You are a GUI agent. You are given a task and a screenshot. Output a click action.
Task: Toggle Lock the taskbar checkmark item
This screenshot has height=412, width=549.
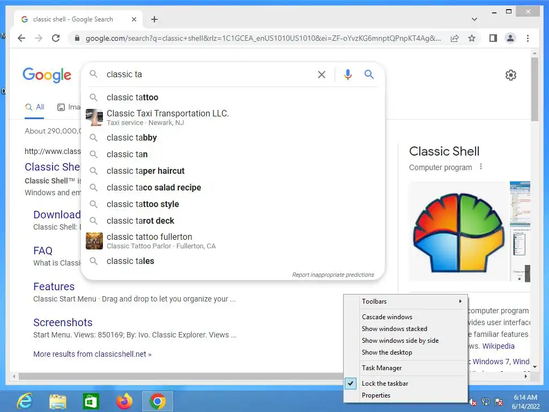point(406,383)
